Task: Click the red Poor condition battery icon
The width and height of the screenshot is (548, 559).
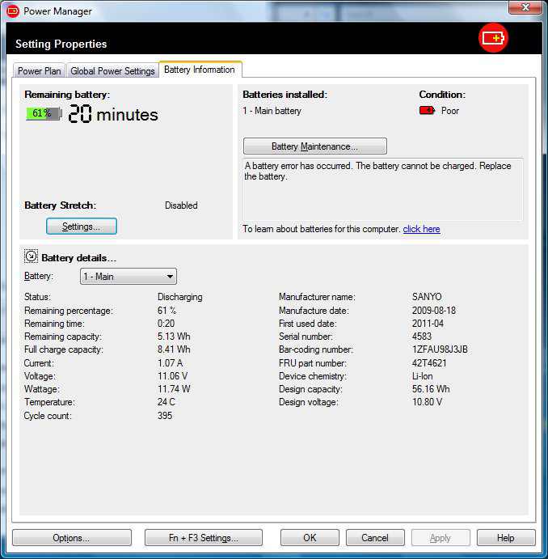Action: pyautogui.click(x=427, y=111)
